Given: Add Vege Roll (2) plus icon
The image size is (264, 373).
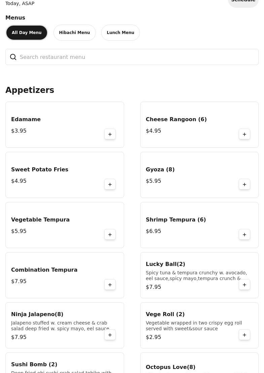Looking at the screenshot, I should [244, 335].
